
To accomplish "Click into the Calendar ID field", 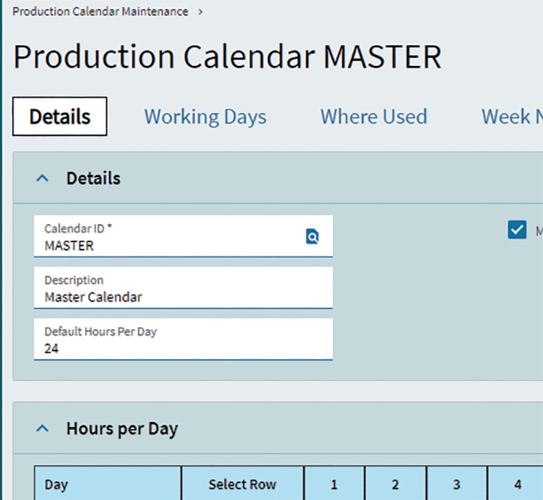I will pos(169,245).
